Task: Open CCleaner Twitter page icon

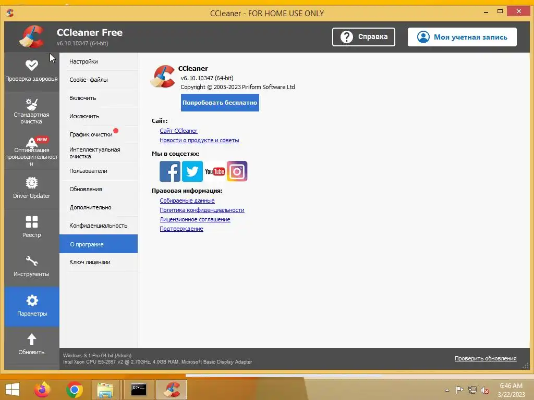Action: 192,171
